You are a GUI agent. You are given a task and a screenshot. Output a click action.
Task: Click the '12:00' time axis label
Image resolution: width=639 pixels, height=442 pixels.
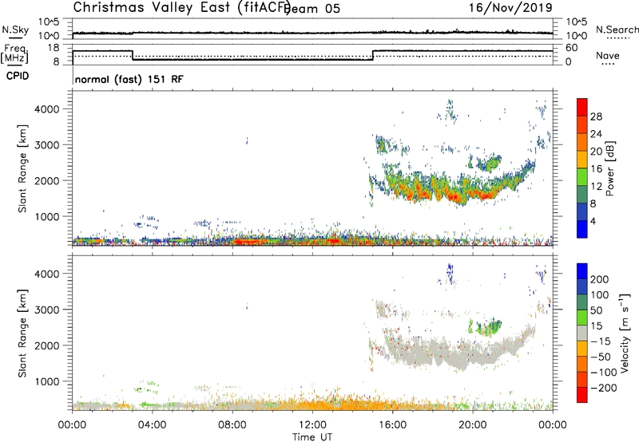click(x=312, y=425)
